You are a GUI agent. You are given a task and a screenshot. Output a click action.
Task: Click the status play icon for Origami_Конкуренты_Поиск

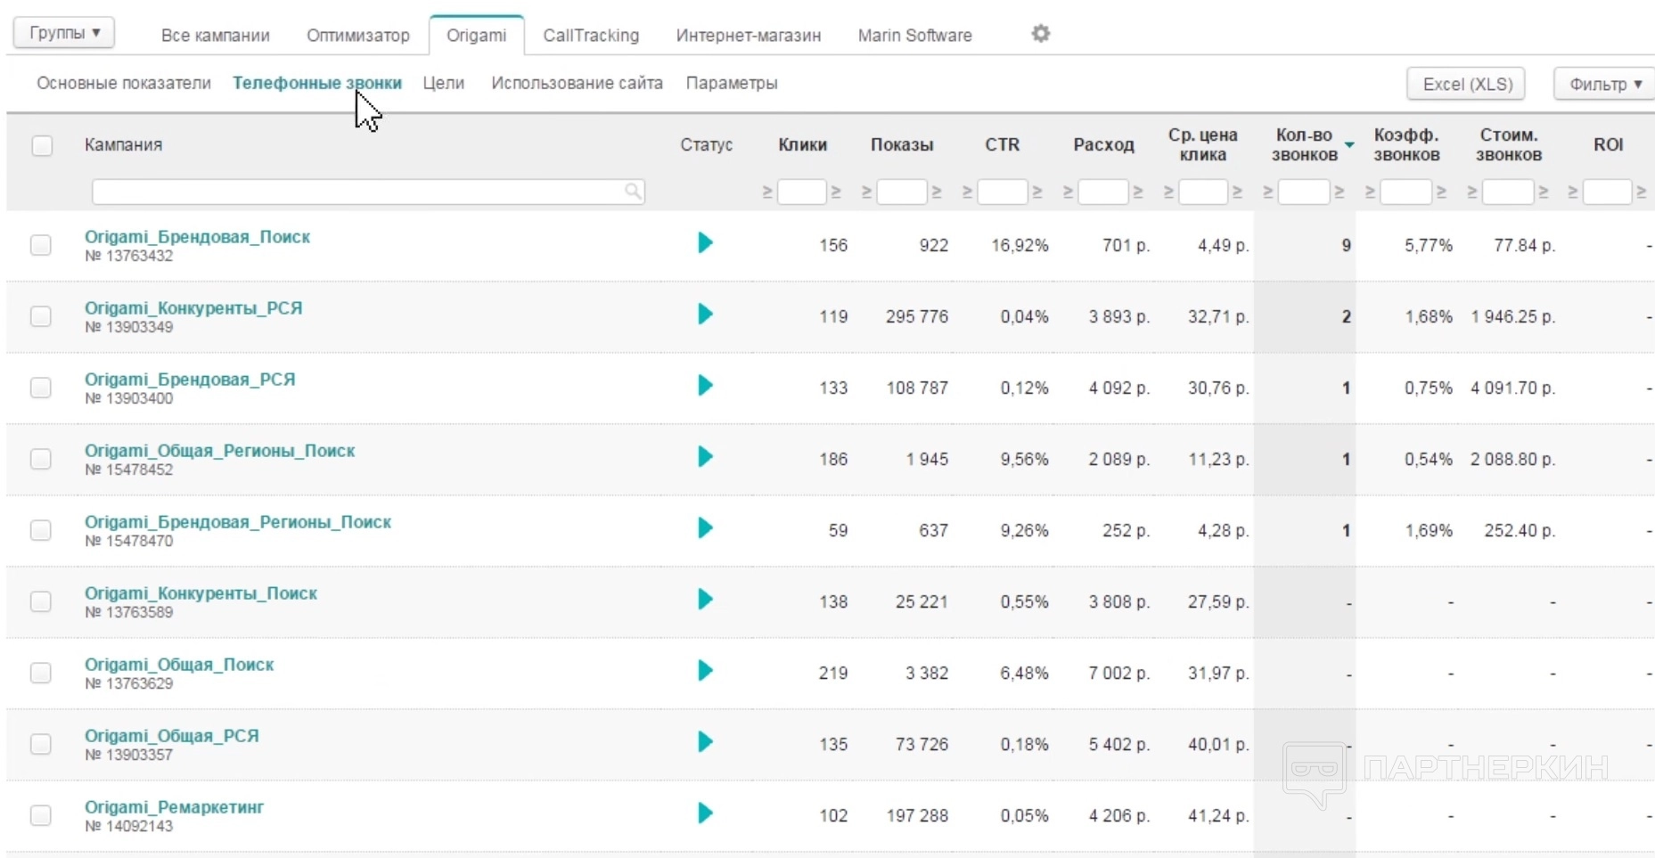pos(705,599)
